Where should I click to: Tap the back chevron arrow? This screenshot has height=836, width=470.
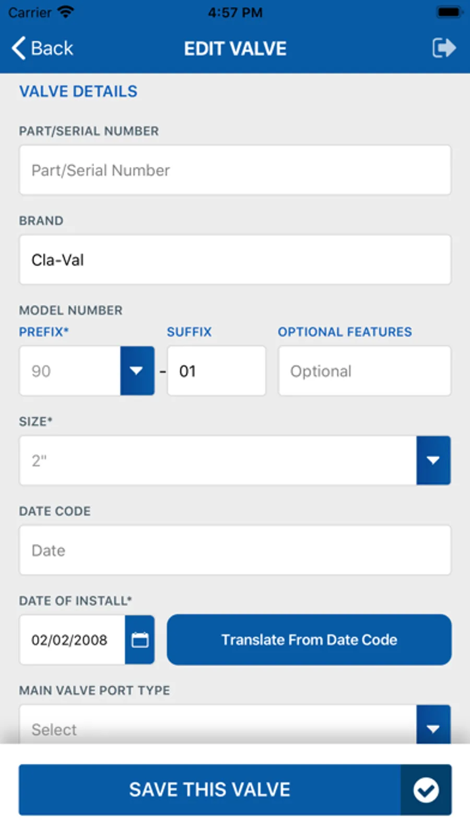(18, 48)
